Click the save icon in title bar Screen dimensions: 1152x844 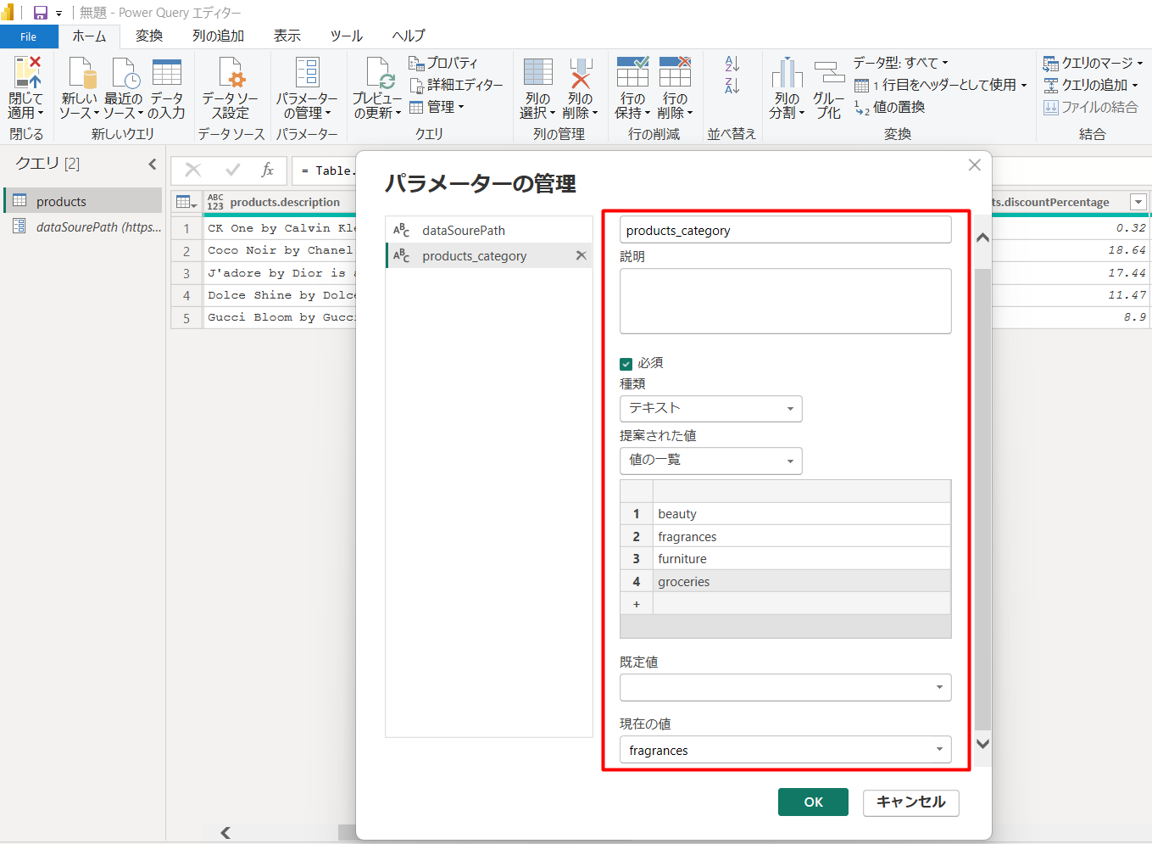[40, 13]
